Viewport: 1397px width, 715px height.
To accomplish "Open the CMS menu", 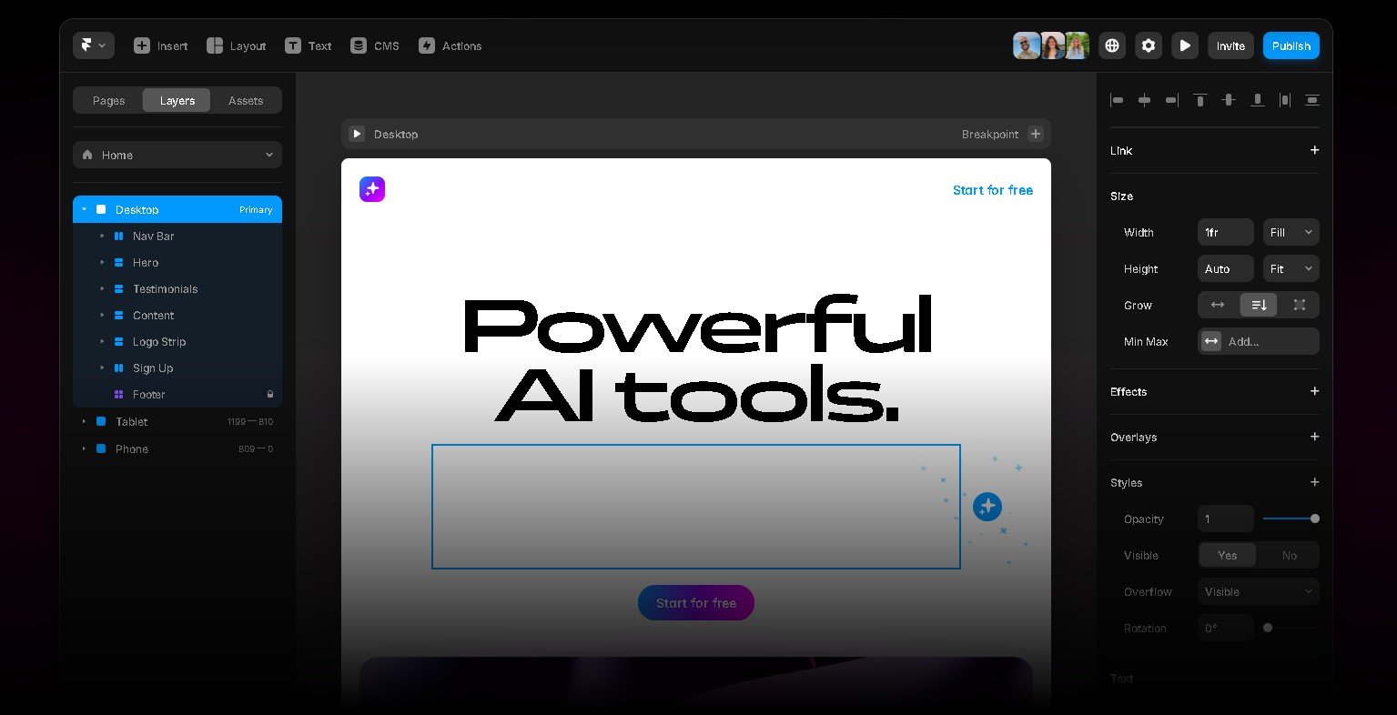I will 374,45.
